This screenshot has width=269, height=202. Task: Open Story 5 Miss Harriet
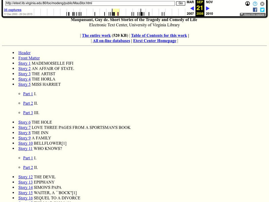(24, 85)
